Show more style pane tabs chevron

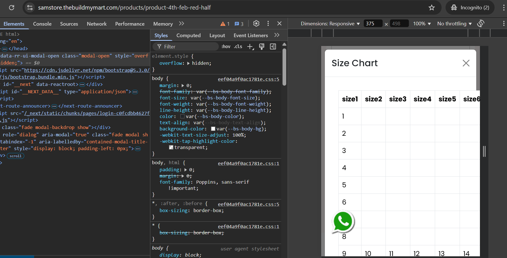point(277,35)
